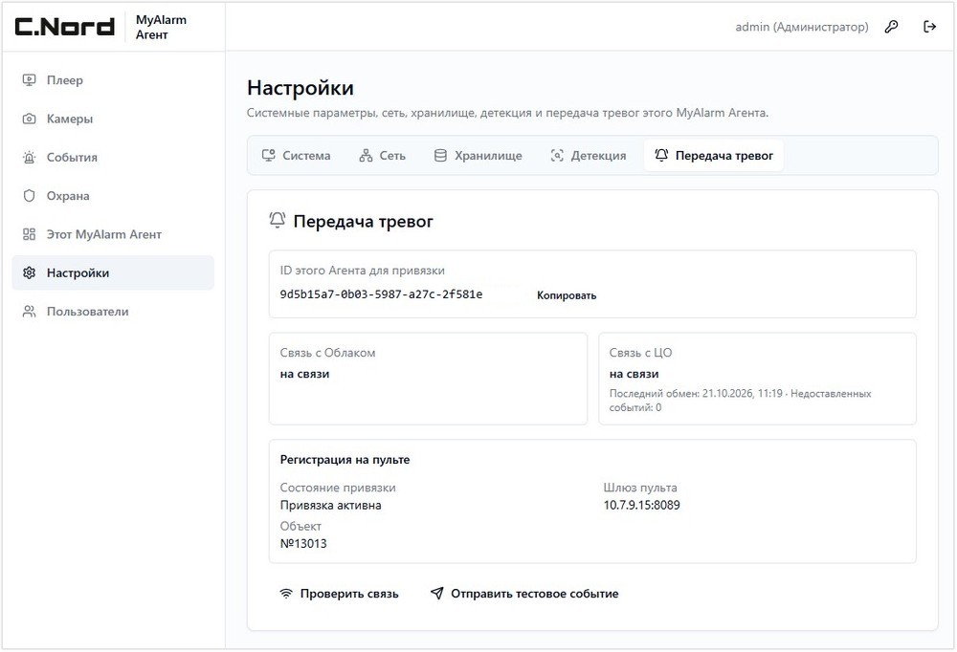The image size is (957, 652).
Task: Click the Хранилище tab database icon
Action: point(440,156)
